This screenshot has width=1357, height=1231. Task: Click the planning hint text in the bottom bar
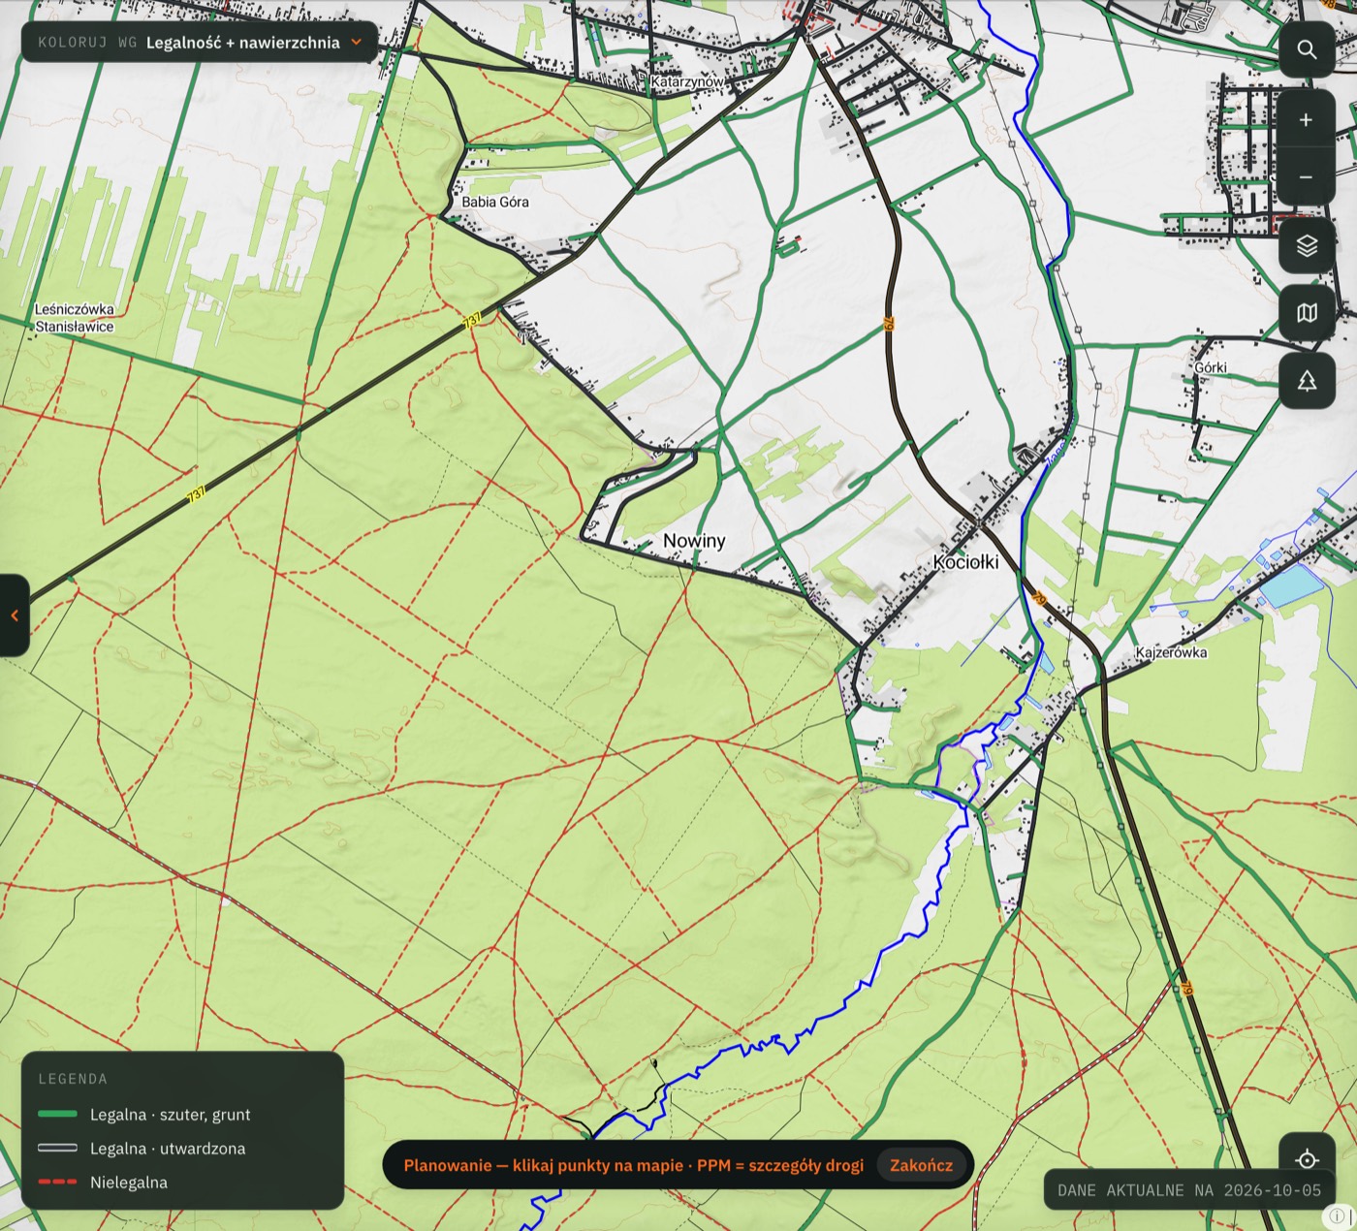[x=634, y=1165]
